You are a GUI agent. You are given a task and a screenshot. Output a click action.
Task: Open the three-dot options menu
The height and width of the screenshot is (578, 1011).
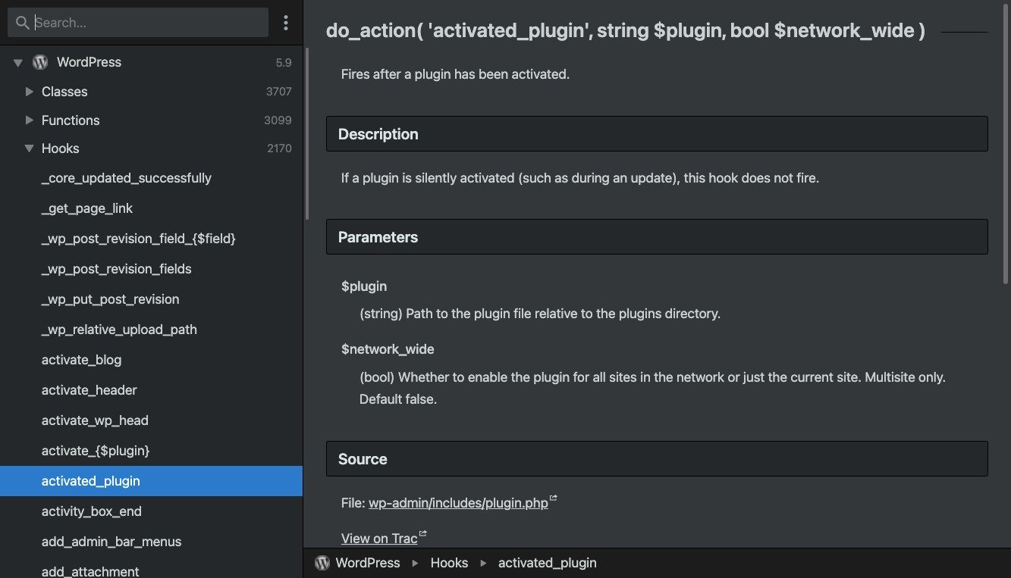coord(286,23)
